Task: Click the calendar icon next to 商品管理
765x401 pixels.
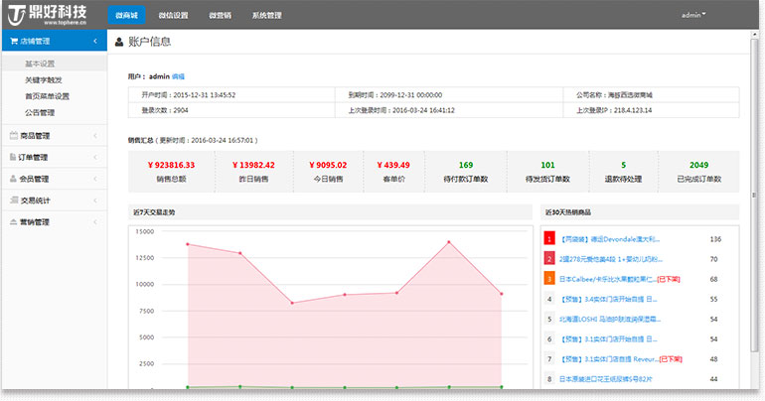Action: (x=12, y=136)
